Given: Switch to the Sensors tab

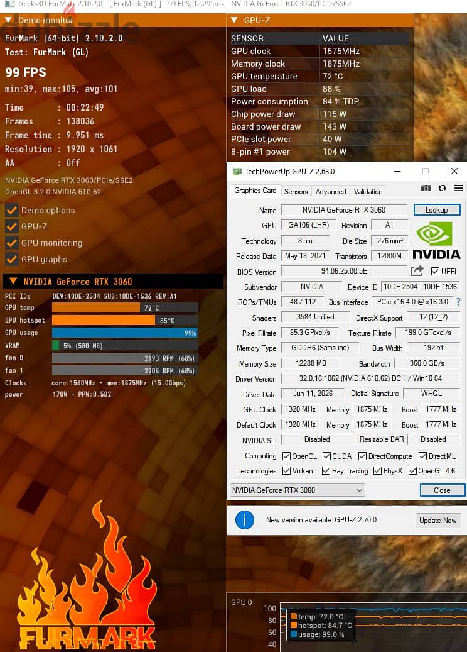Looking at the screenshot, I should point(296,191).
